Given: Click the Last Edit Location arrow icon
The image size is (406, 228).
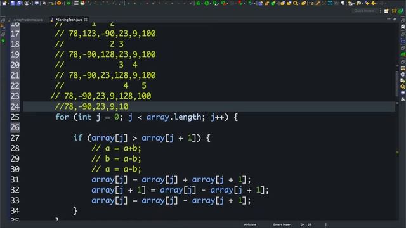Looking at the screenshot, I should click(367, 3).
